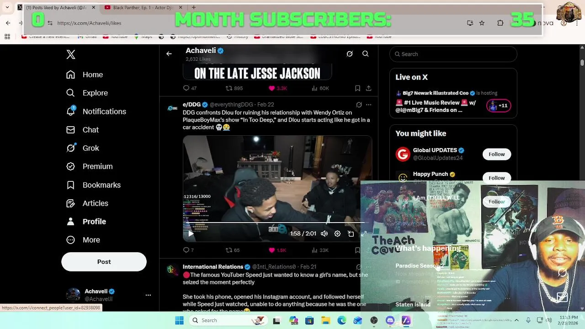The height and width of the screenshot is (329, 585).
Task: Go back using arrow beside Achaveli header
Action: point(169,54)
